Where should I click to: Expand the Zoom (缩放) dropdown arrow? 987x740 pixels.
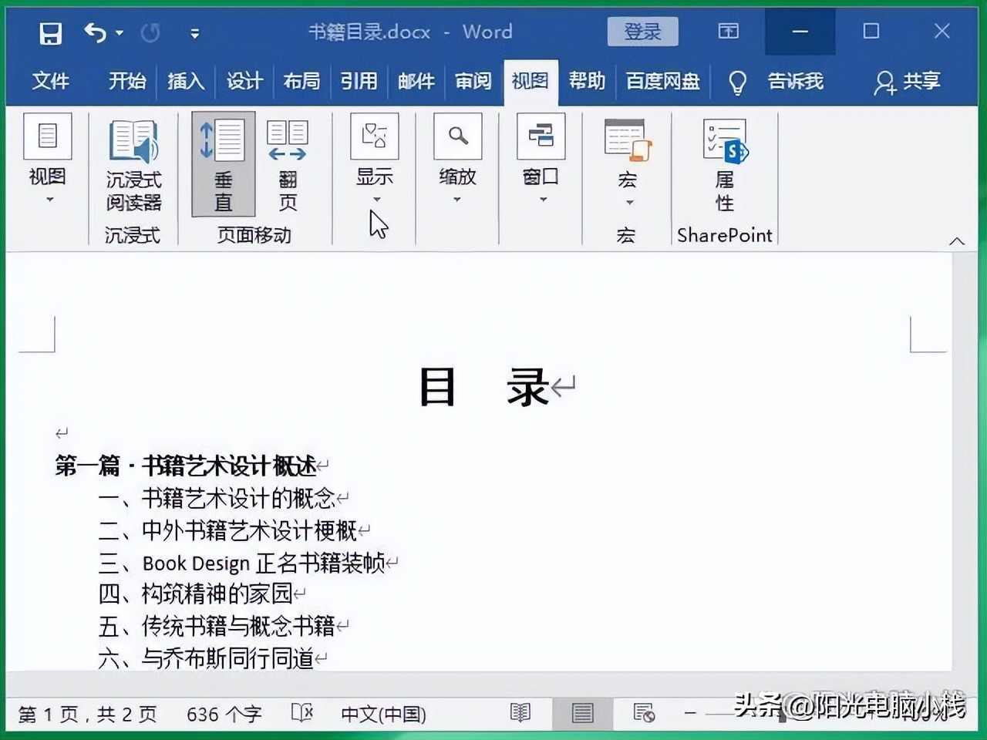(456, 199)
